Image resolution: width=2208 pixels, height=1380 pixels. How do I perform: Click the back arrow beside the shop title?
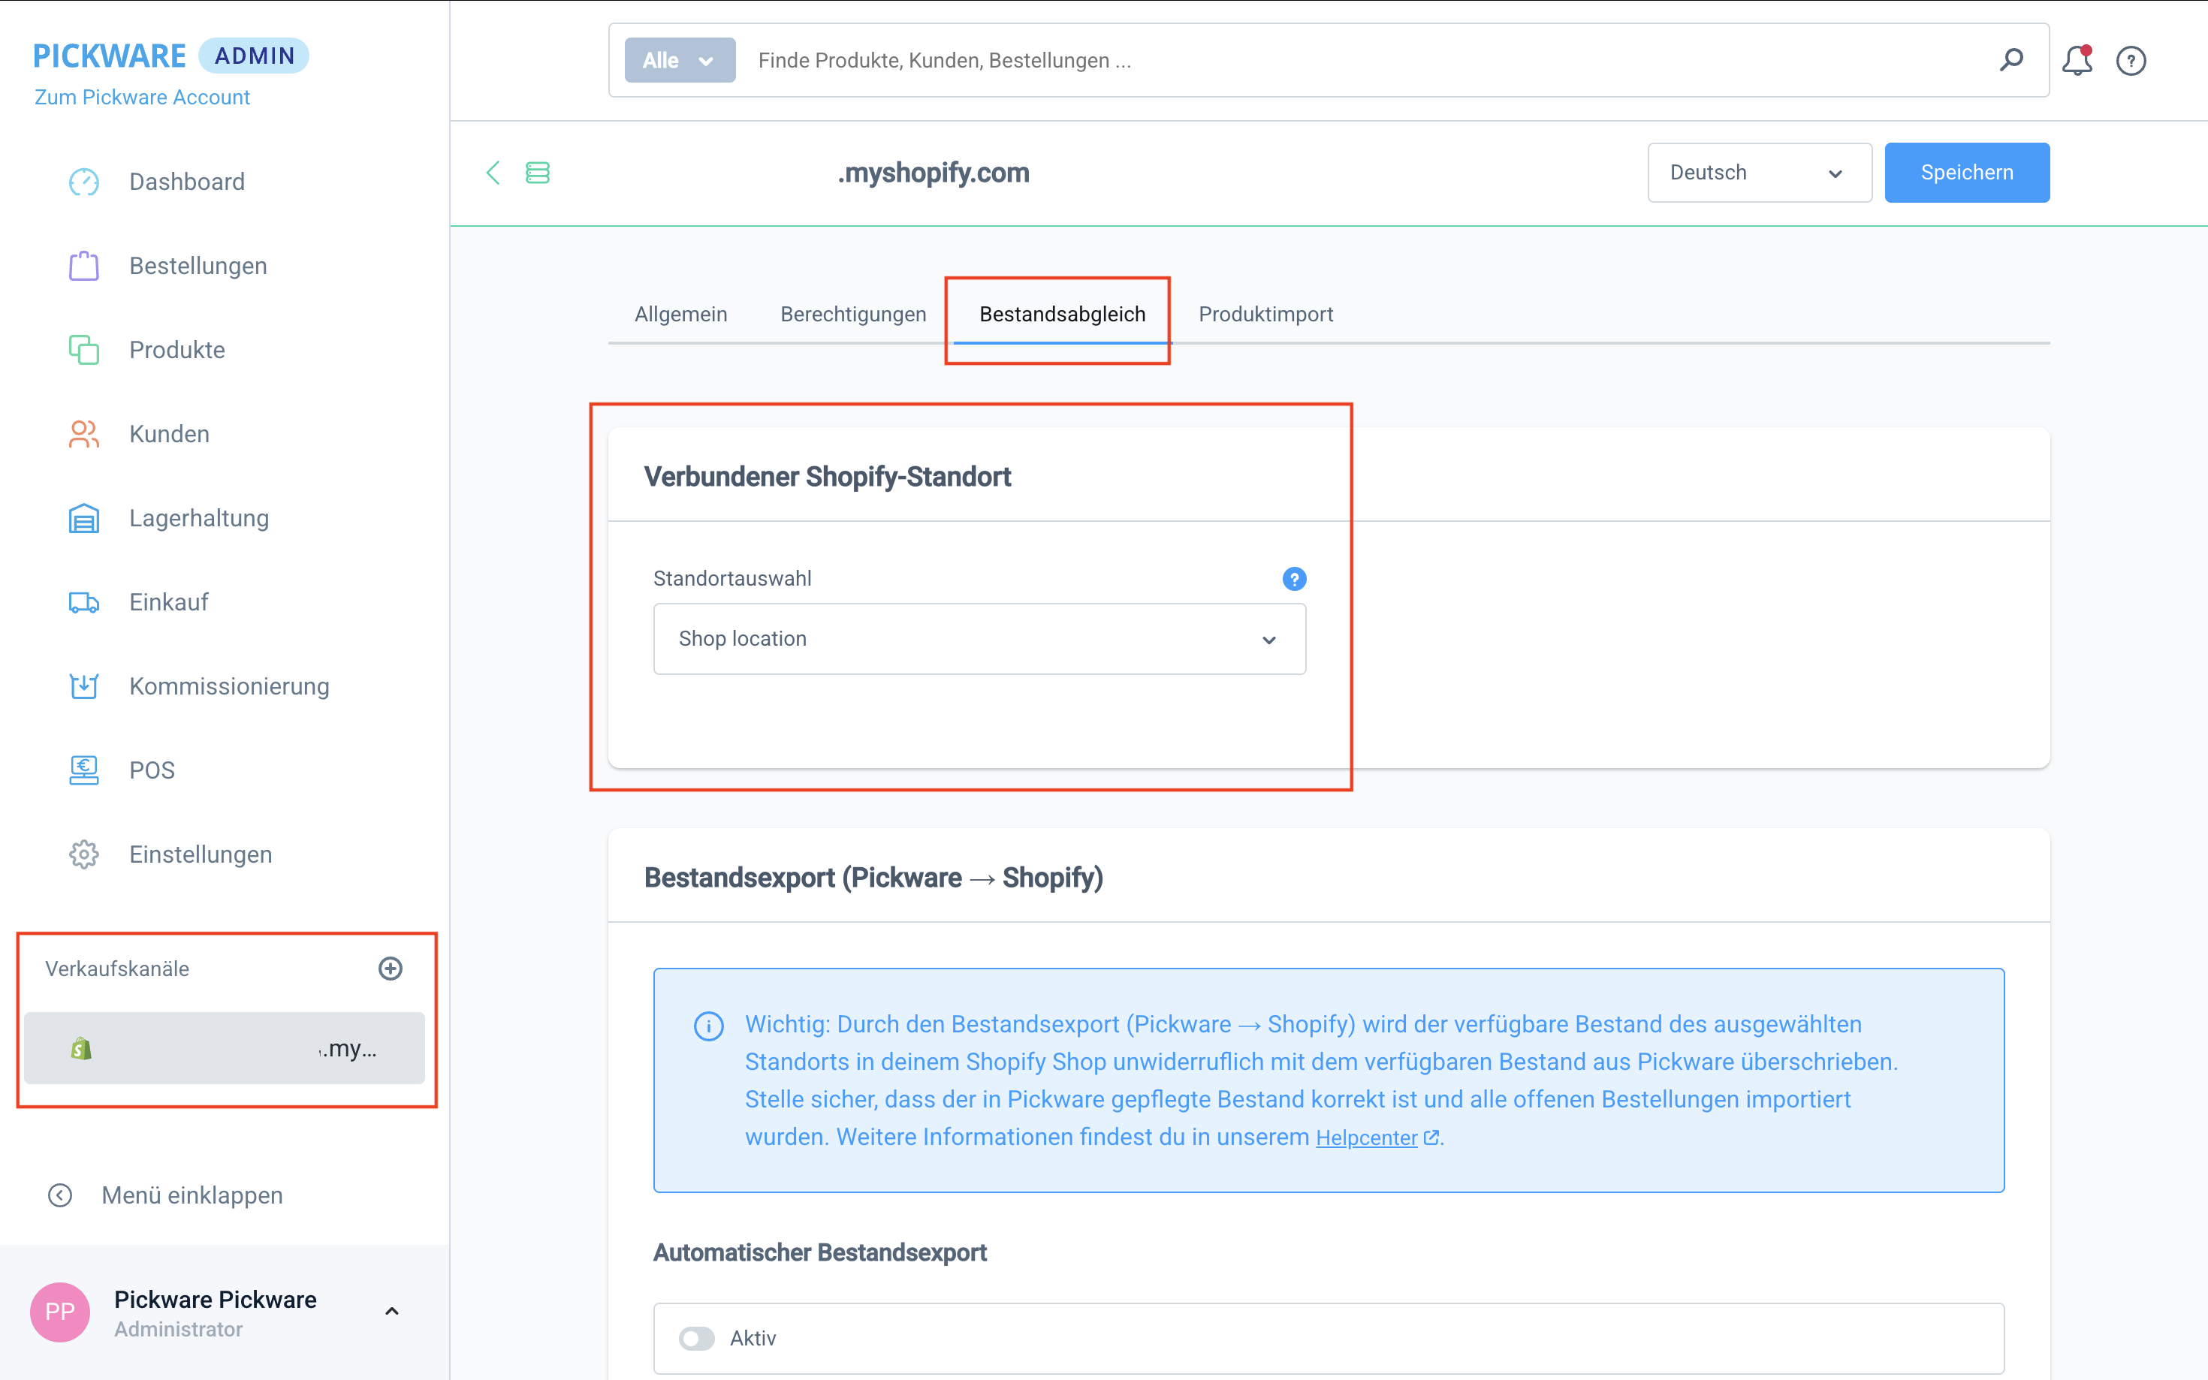[493, 173]
